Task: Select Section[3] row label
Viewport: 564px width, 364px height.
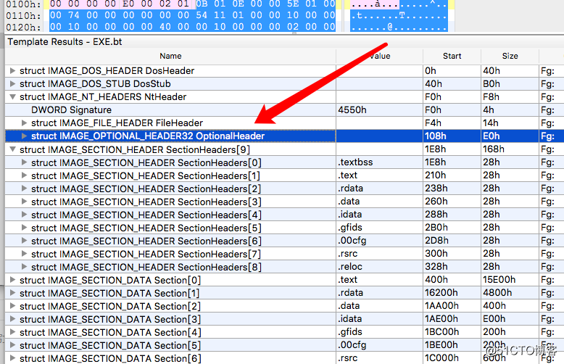Action: pos(110,319)
